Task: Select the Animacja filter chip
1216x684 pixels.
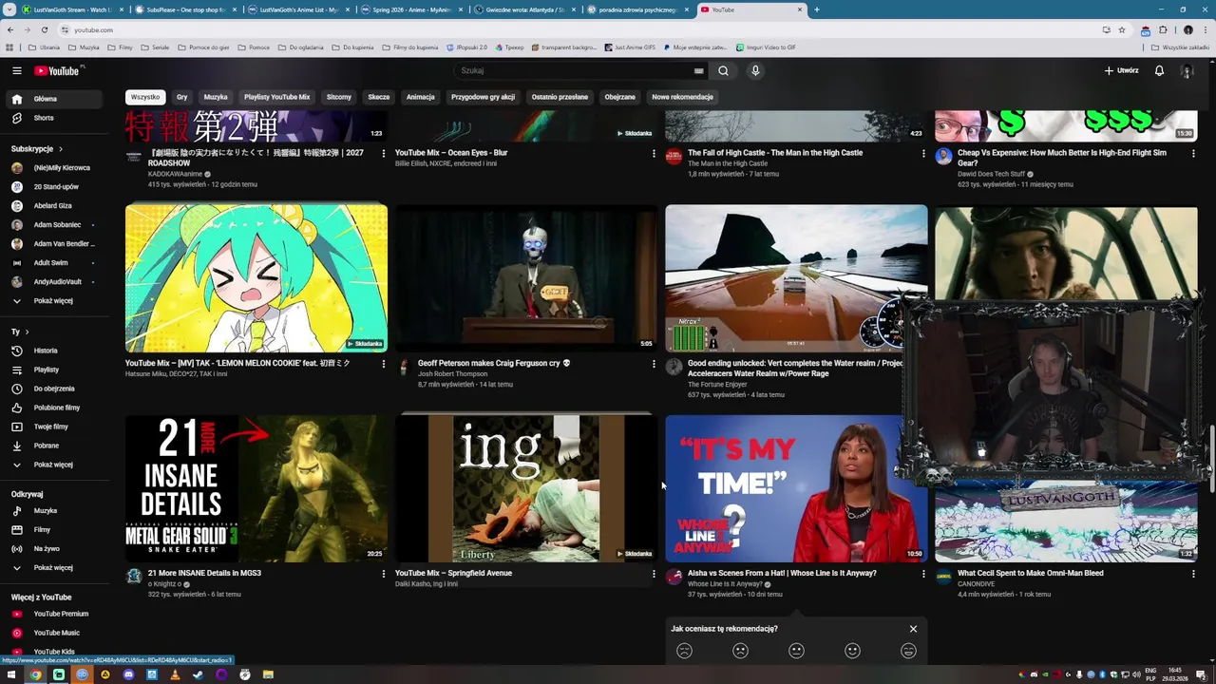Action: pos(421,97)
